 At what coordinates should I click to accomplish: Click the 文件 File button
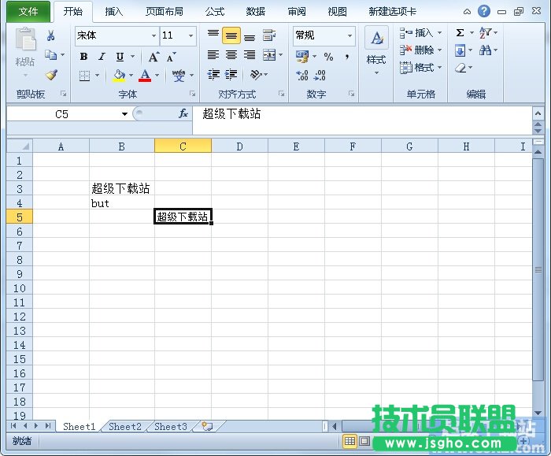click(x=28, y=12)
